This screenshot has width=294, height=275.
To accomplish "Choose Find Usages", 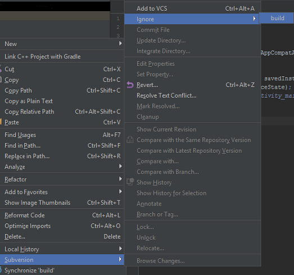I will pos(62,135).
